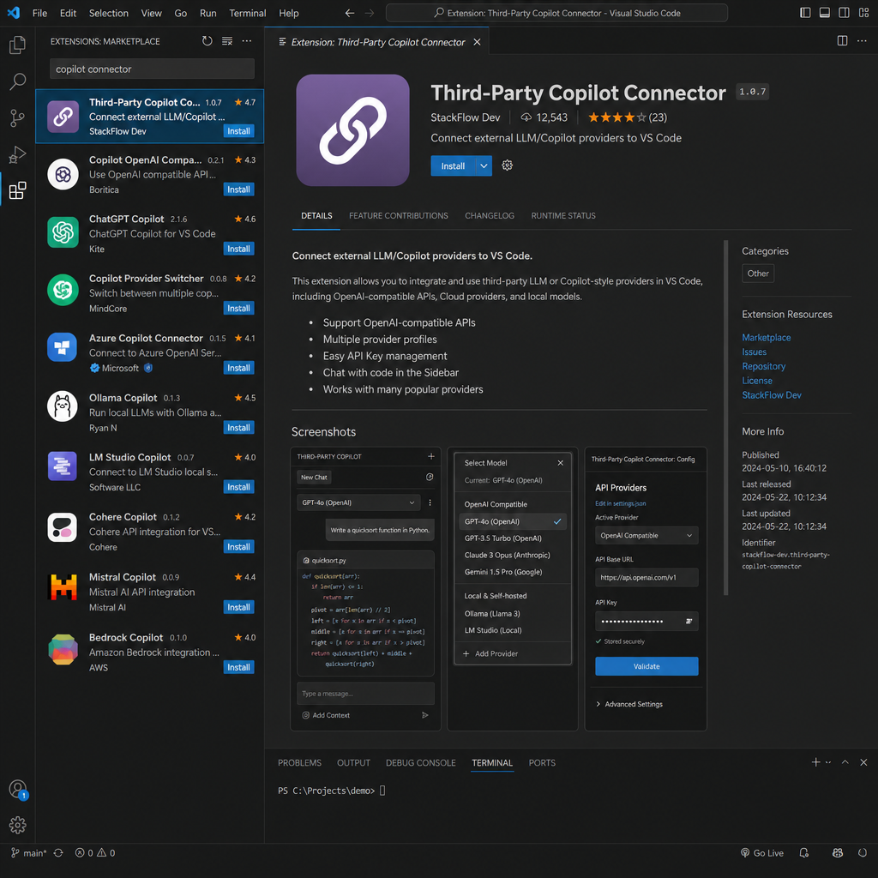
Task: Open the Ports panel tab
Action: point(542,762)
